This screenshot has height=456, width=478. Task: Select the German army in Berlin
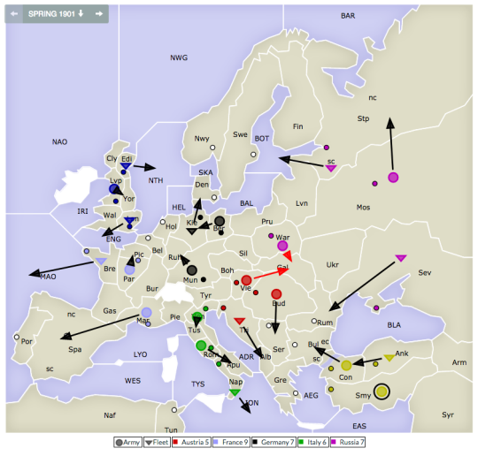pos(220,221)
